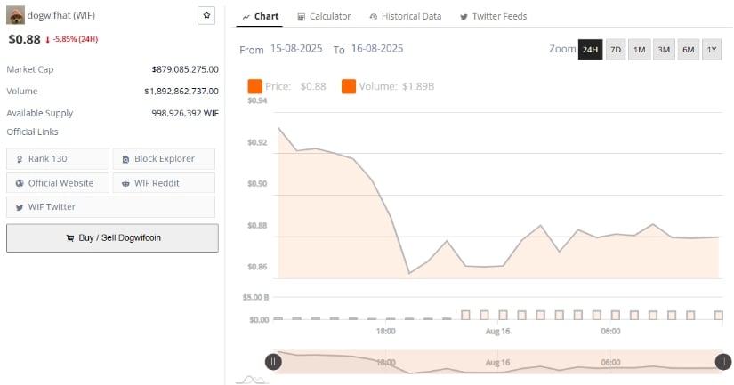The width and height of the screenshot is (734, 385).
Task: Click the left range navigator handle
Action: click(273, 362)
